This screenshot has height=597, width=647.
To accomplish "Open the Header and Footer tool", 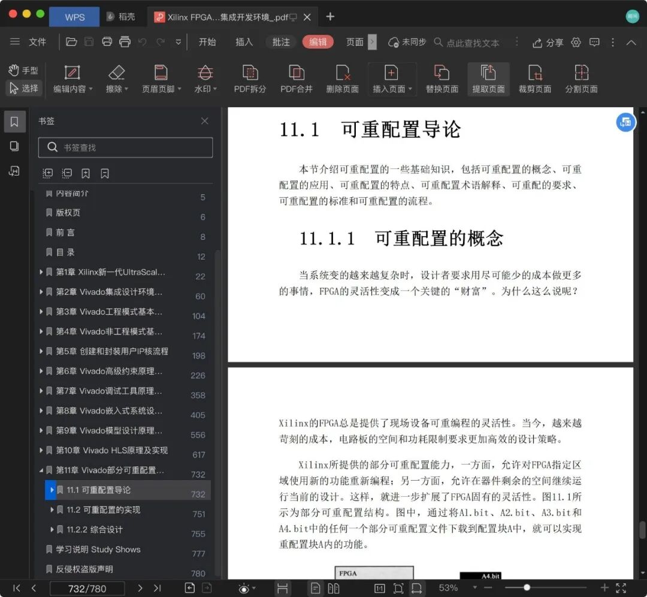I will click(161, 79).
